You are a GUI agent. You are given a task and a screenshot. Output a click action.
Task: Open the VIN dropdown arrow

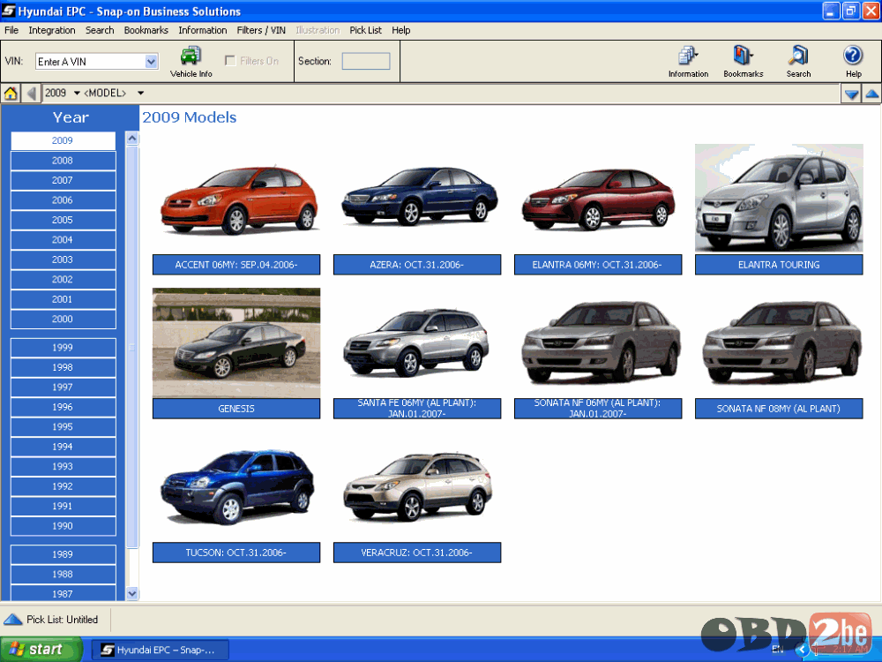(x=151, y=62)
